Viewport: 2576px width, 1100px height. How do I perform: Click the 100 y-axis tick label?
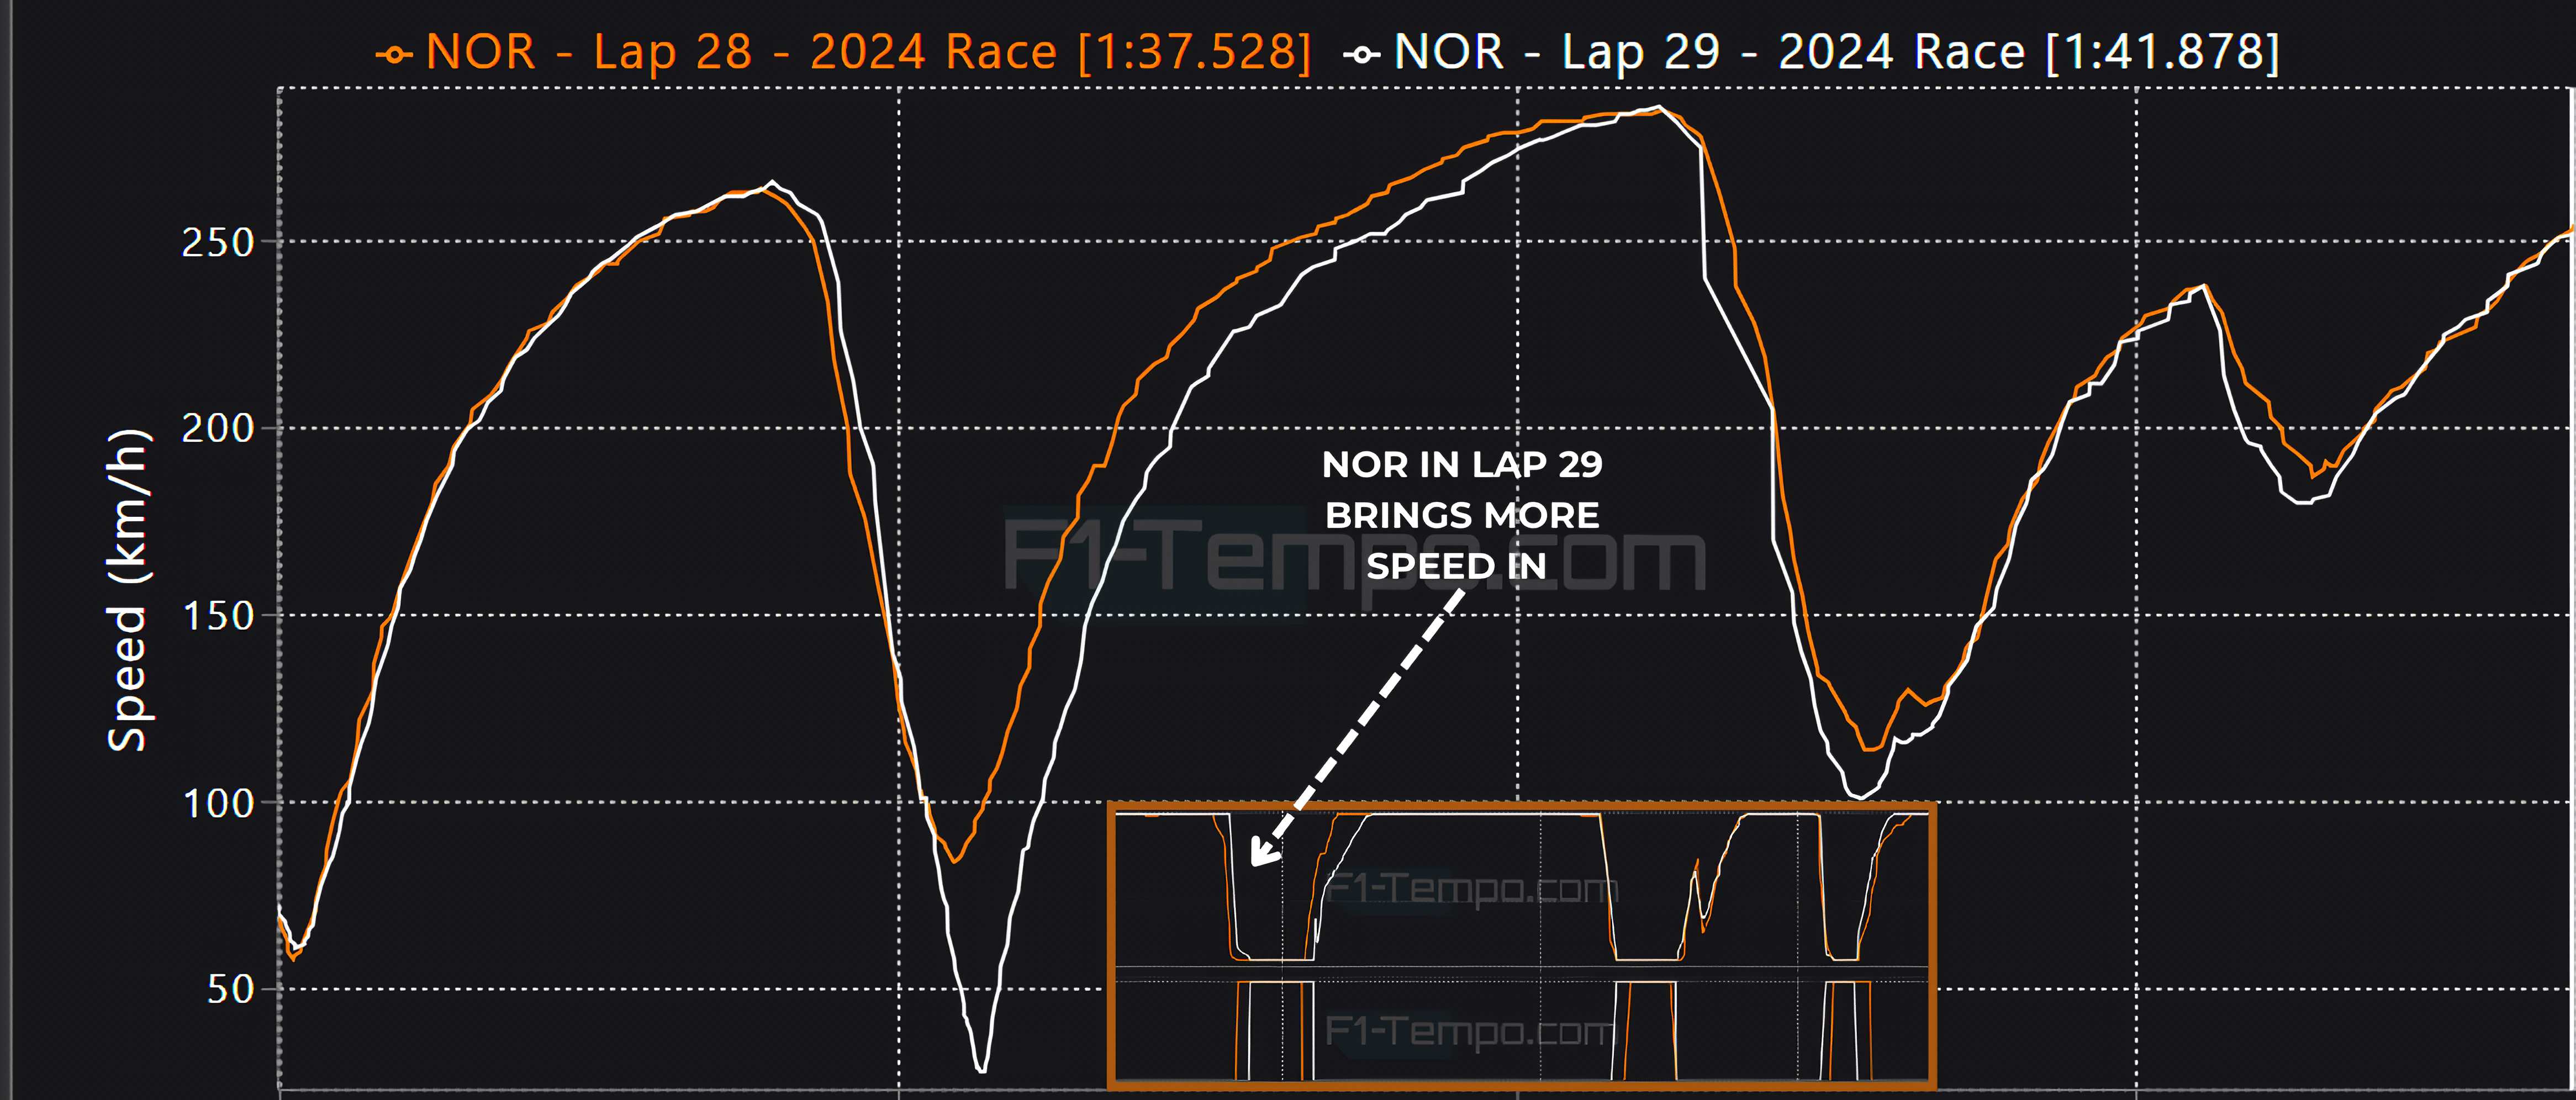pos(218,804)
